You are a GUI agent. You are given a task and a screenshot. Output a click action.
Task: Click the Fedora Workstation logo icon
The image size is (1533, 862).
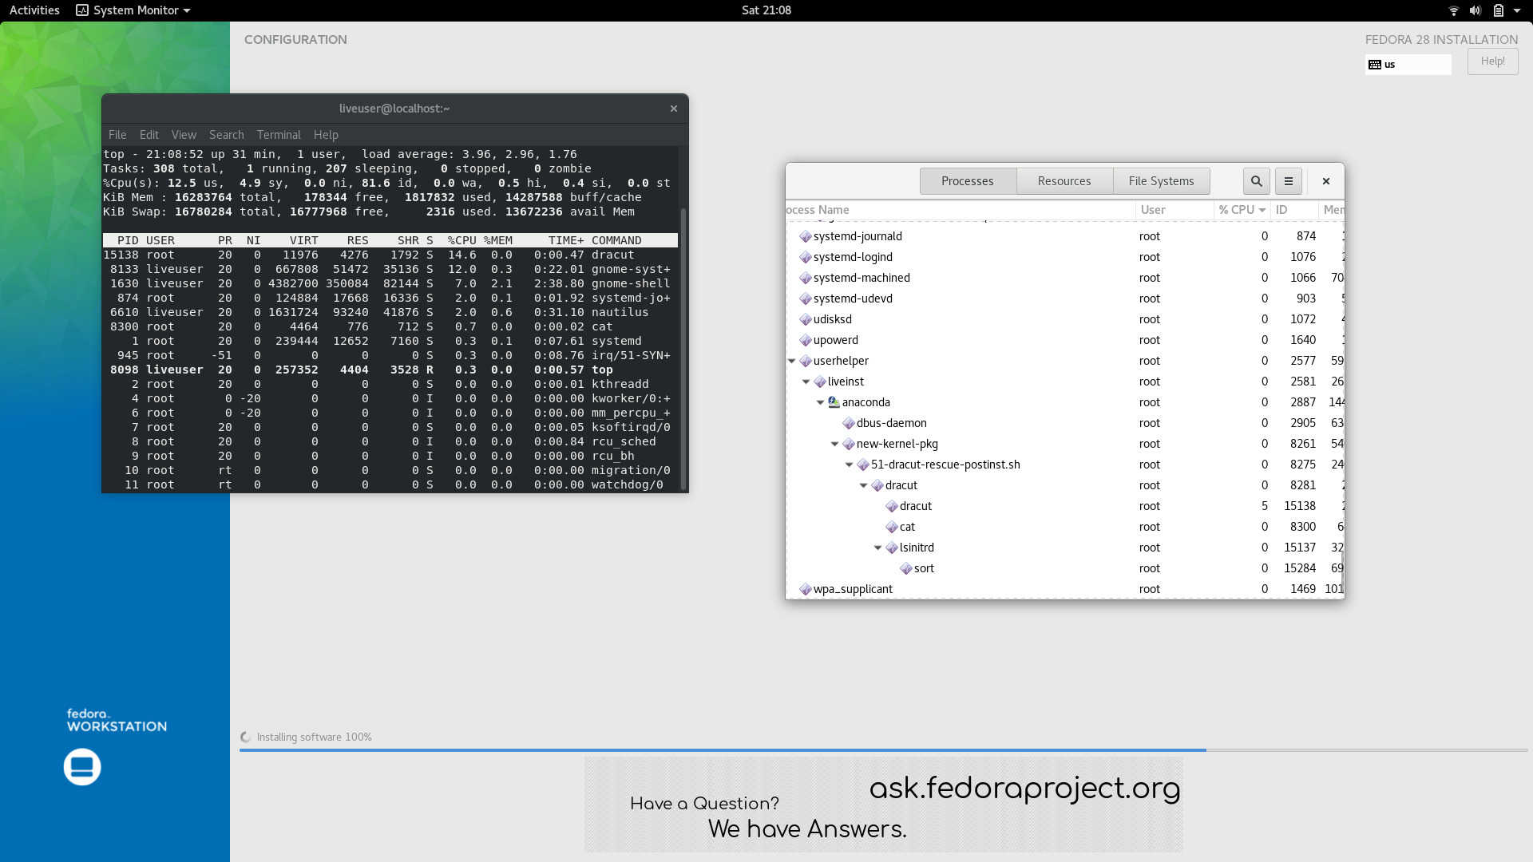(82, 767)
